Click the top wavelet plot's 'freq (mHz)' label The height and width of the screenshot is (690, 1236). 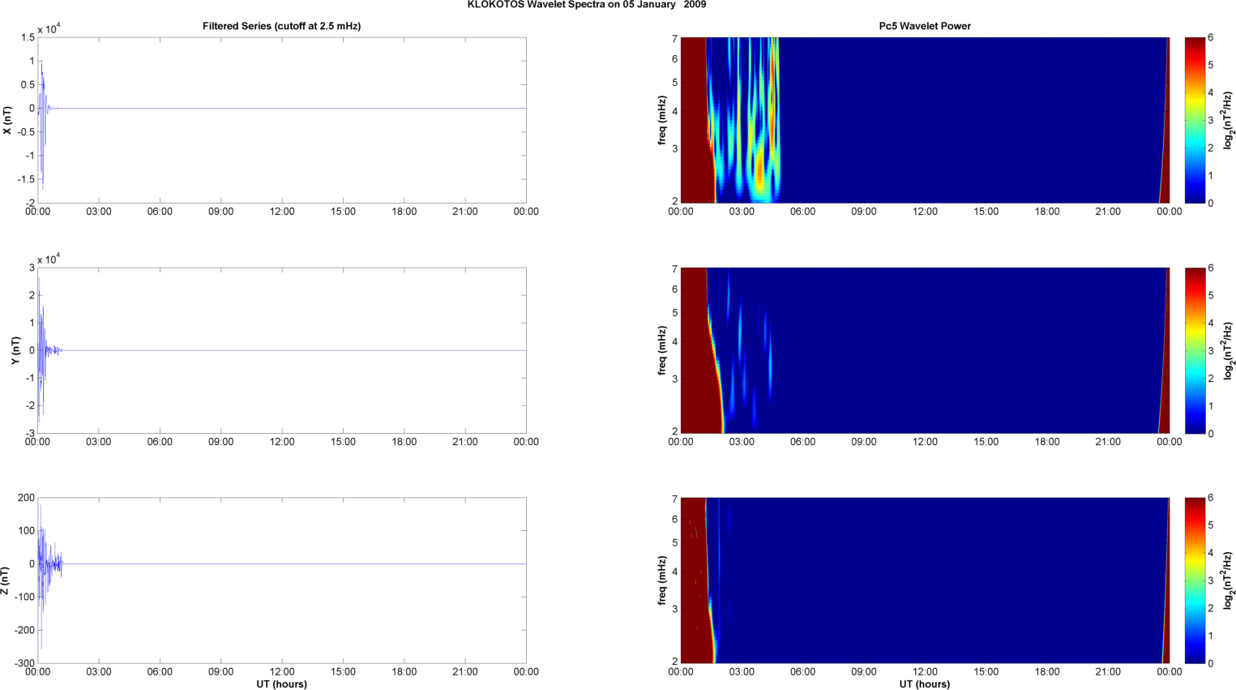point(662,120)
